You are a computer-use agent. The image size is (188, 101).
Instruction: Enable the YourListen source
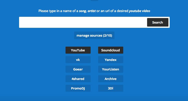pyautogui.click(x=110, y=69)
